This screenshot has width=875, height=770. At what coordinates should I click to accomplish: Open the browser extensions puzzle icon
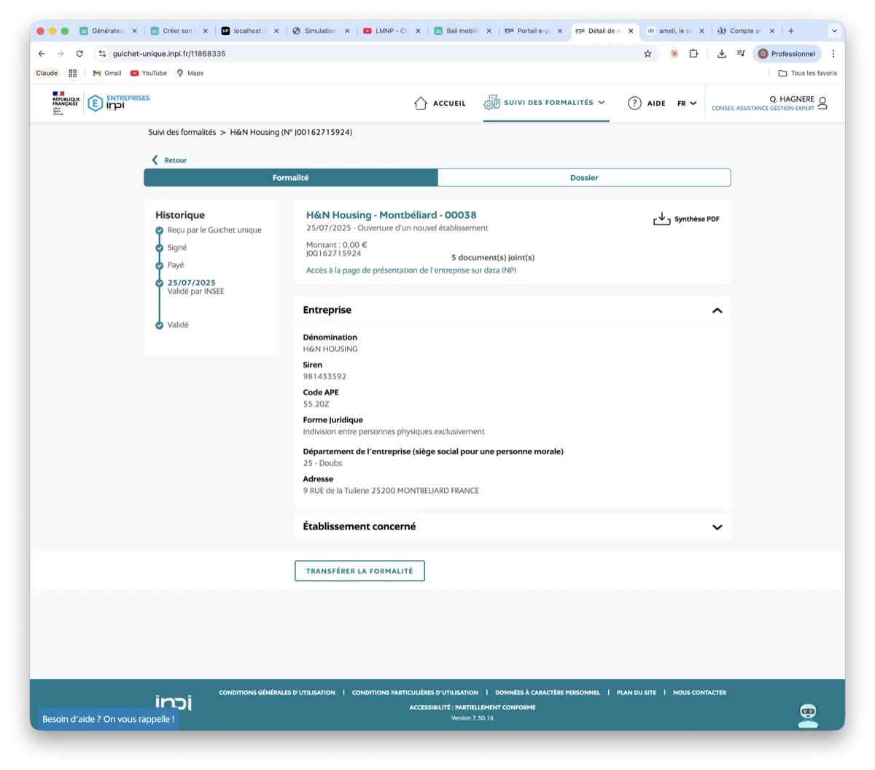tap(693, 53)
